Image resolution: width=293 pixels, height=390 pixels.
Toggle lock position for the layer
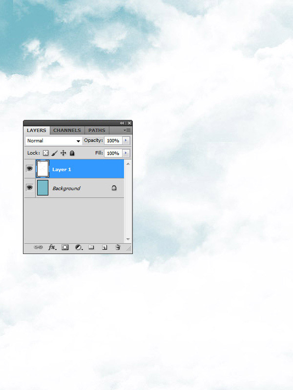[63, 153]
